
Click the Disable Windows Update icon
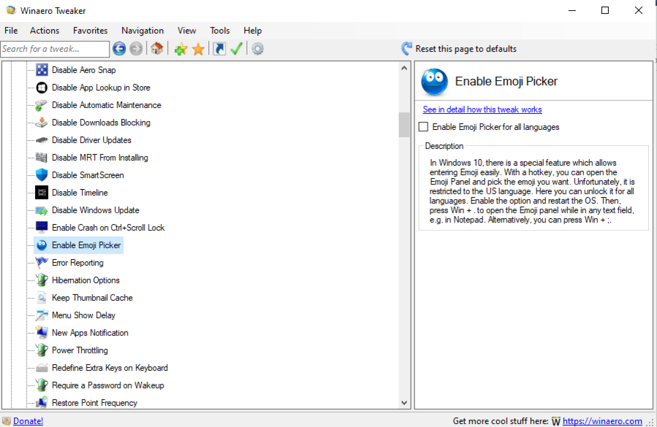pyautogui.click(x=42, y=210)
